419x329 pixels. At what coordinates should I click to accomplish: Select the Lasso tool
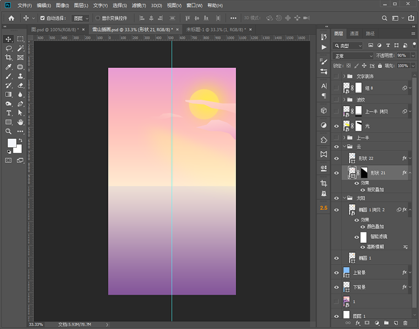8,48
